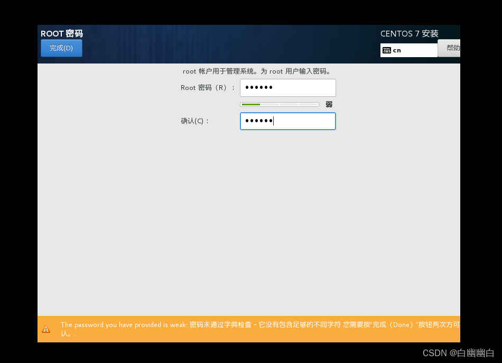Click the warning triangle icon
This screenshot has height=363, width=502.
[46, 329]
